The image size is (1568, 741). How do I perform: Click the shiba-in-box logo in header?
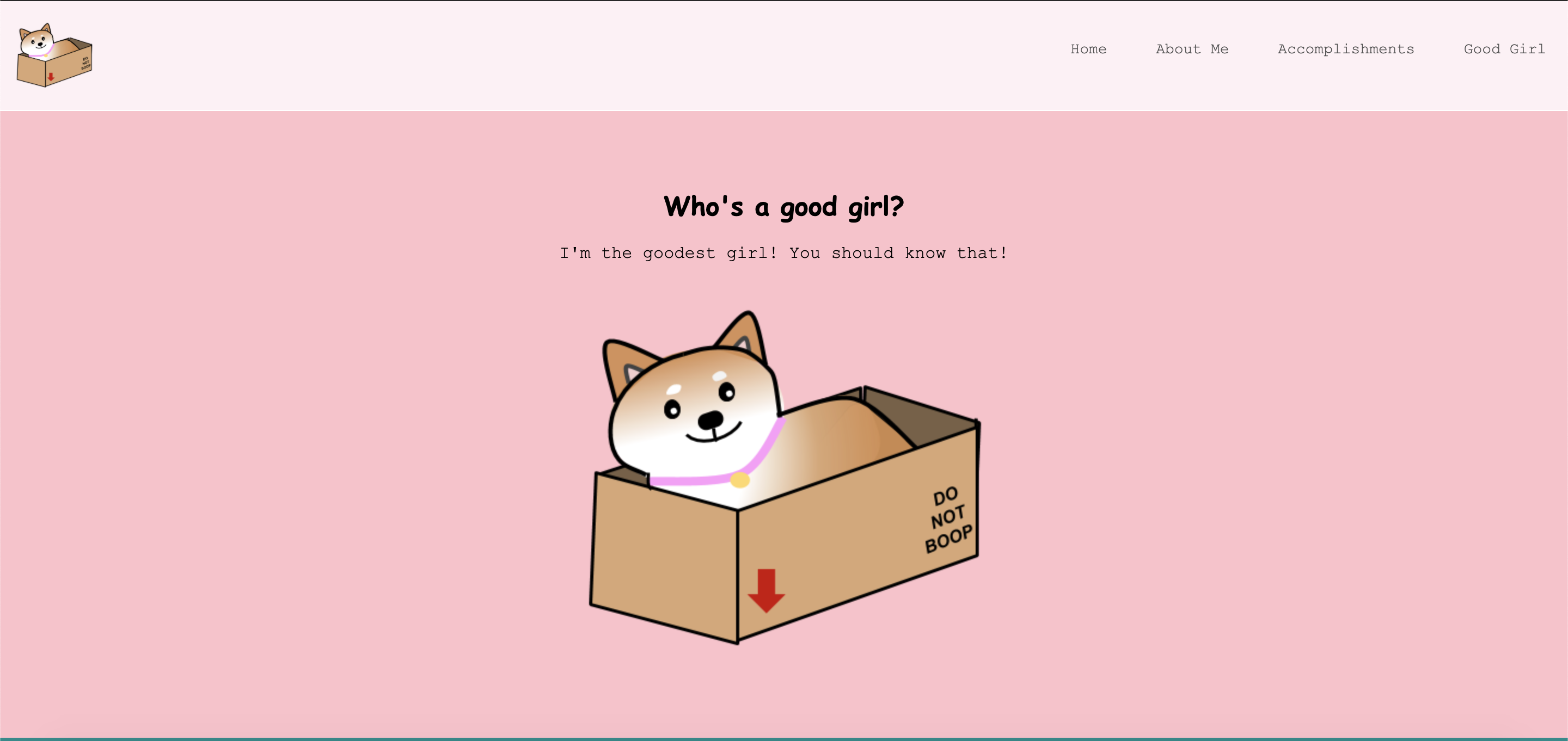coord(54,56)
